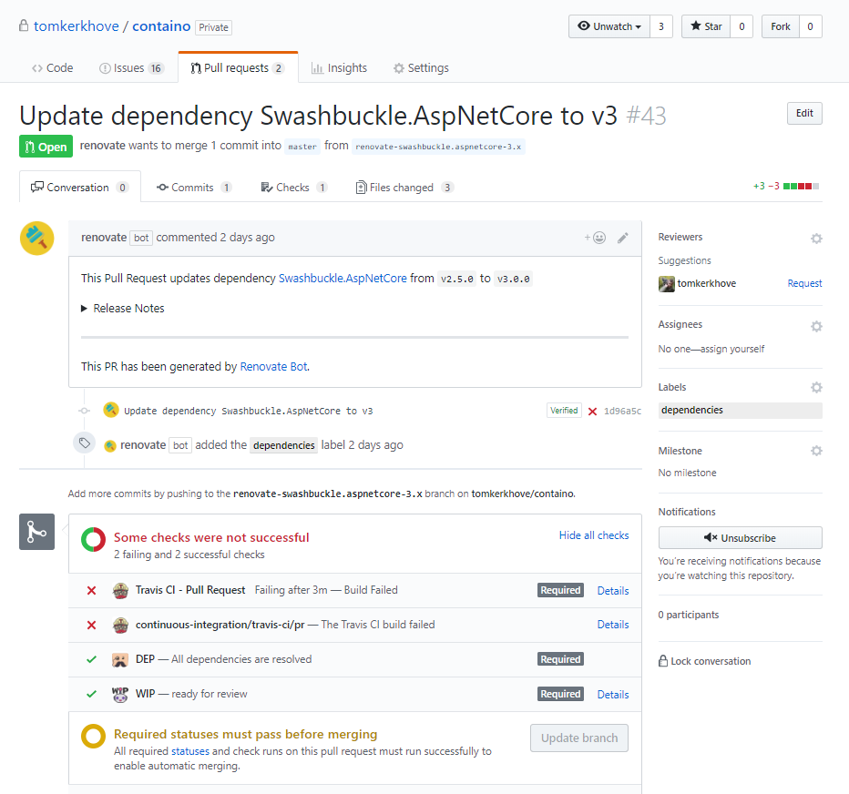The height and width of the screenshot is (794, 849).
Task: Click the Edit title button
Action: pos(804,113)
